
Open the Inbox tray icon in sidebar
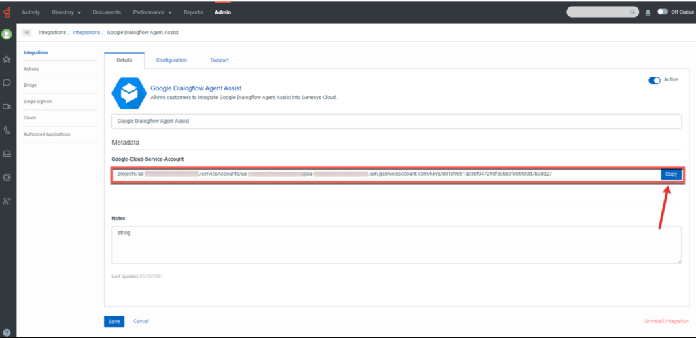click(7, 153)
